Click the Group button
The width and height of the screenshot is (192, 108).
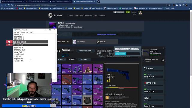(72, 59)
